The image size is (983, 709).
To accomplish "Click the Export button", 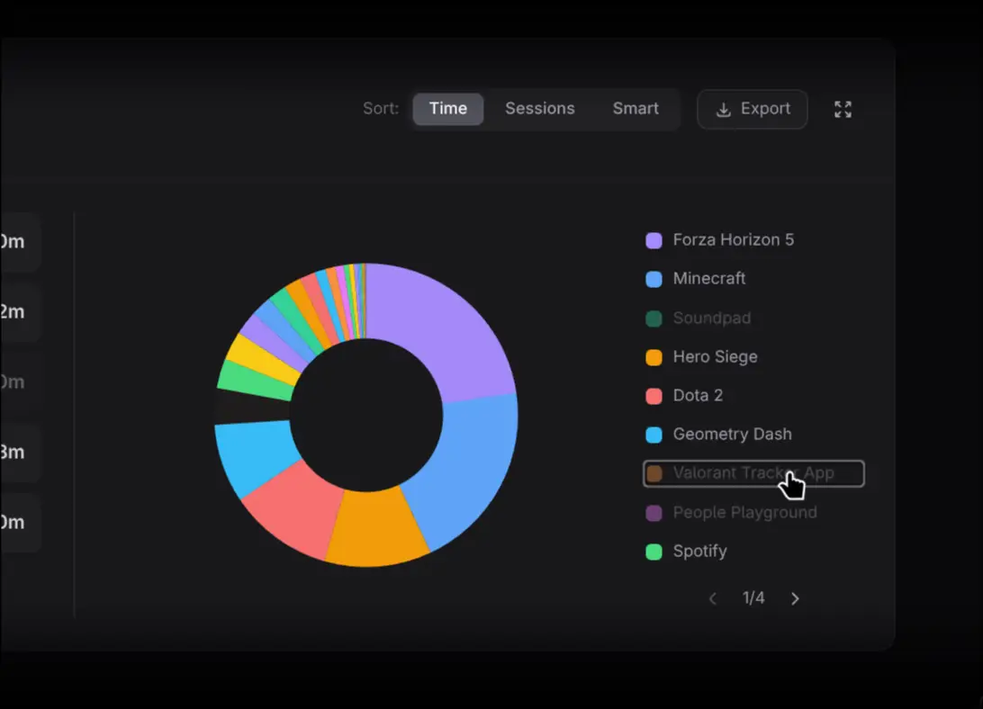I will tap(753, 109).
